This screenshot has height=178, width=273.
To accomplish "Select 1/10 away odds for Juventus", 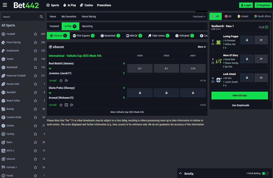I will tap(193, 69).
